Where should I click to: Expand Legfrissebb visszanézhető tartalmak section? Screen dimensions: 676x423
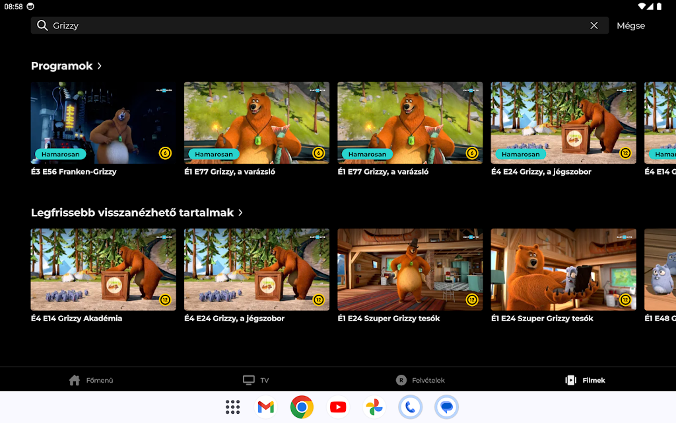240,213
